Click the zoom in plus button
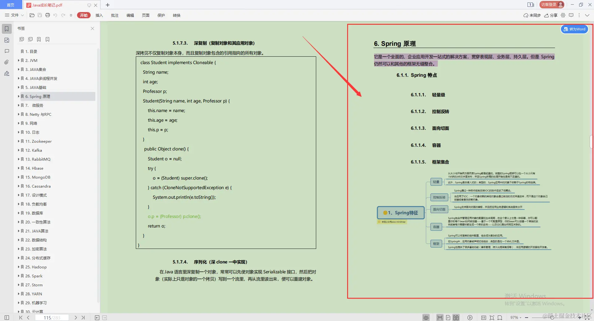This screenshot has width=594, height=321. click(579, 318)
